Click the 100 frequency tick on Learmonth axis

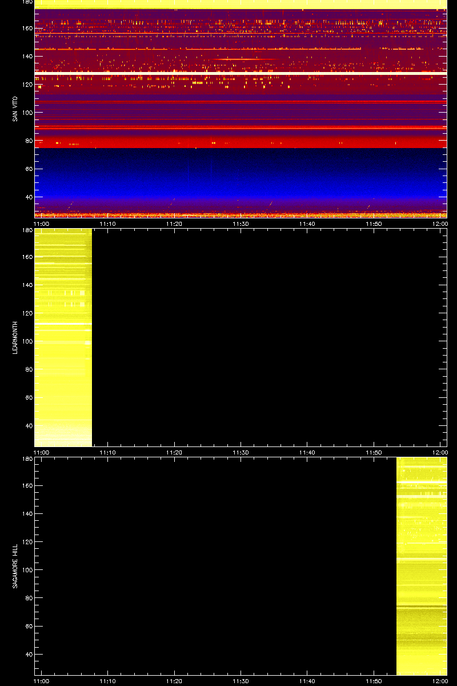(26, 341)
